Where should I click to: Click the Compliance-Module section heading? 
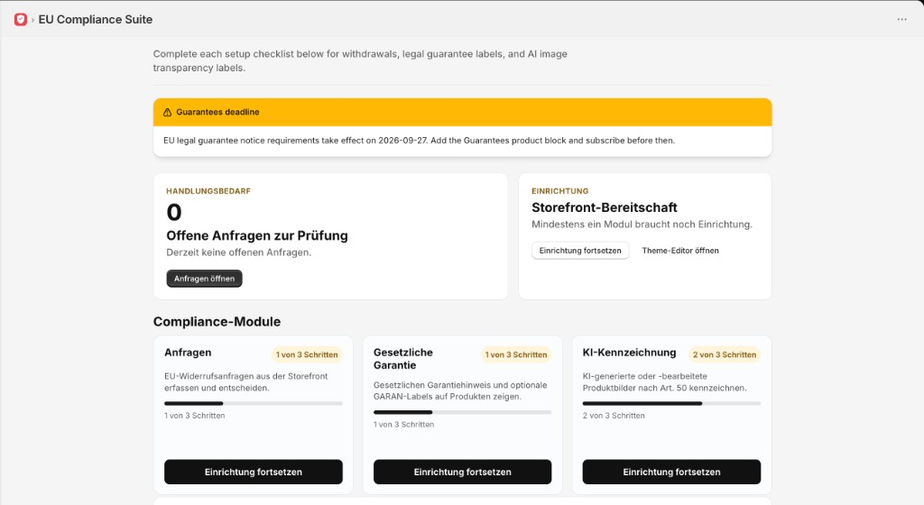coord(217,321)
